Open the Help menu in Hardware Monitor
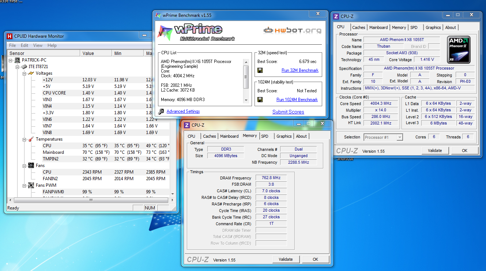This screenshot has width=486, height=271. 52,45
